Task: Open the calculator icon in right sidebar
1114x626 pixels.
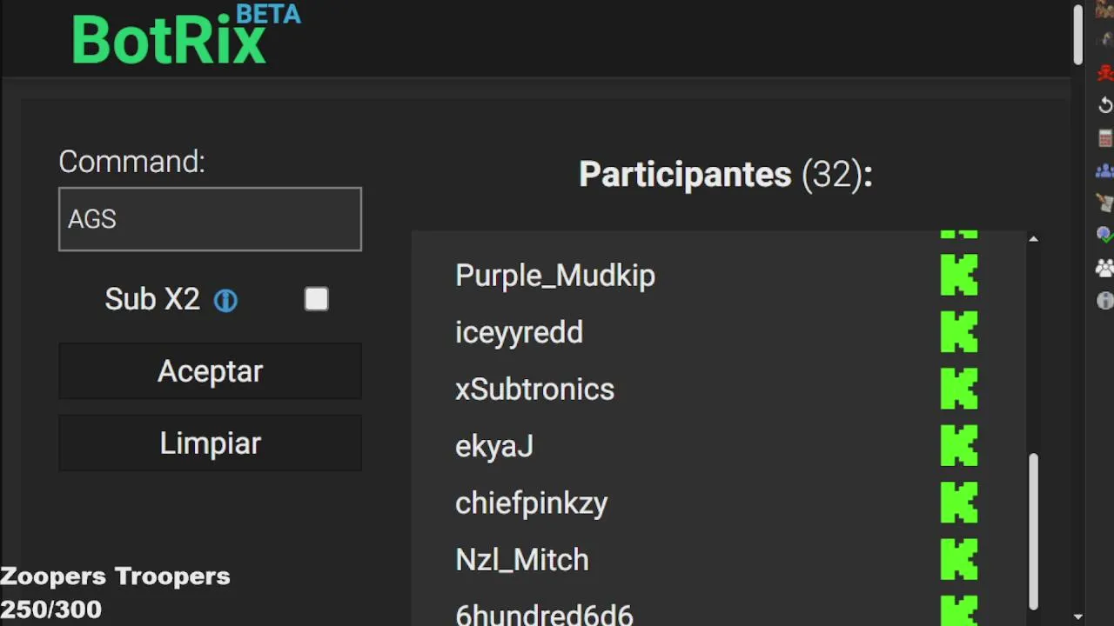Action: pos(1104,138)
